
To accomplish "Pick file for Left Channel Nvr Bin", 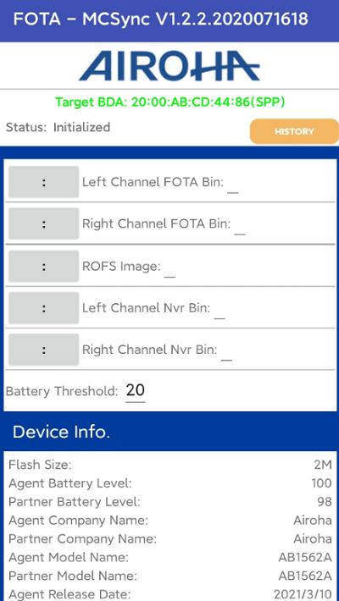I will 44,308.
